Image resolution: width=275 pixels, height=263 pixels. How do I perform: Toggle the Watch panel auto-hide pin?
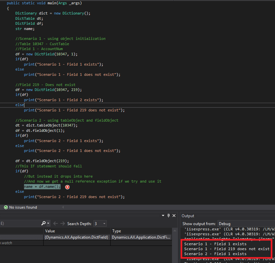pyautogui.click(x=169, y=216)
